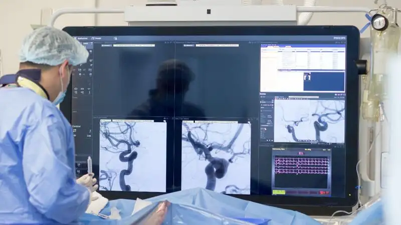Select the bottom-center aneurysm angiogram image
401x225 pixels.
(216, 157)
